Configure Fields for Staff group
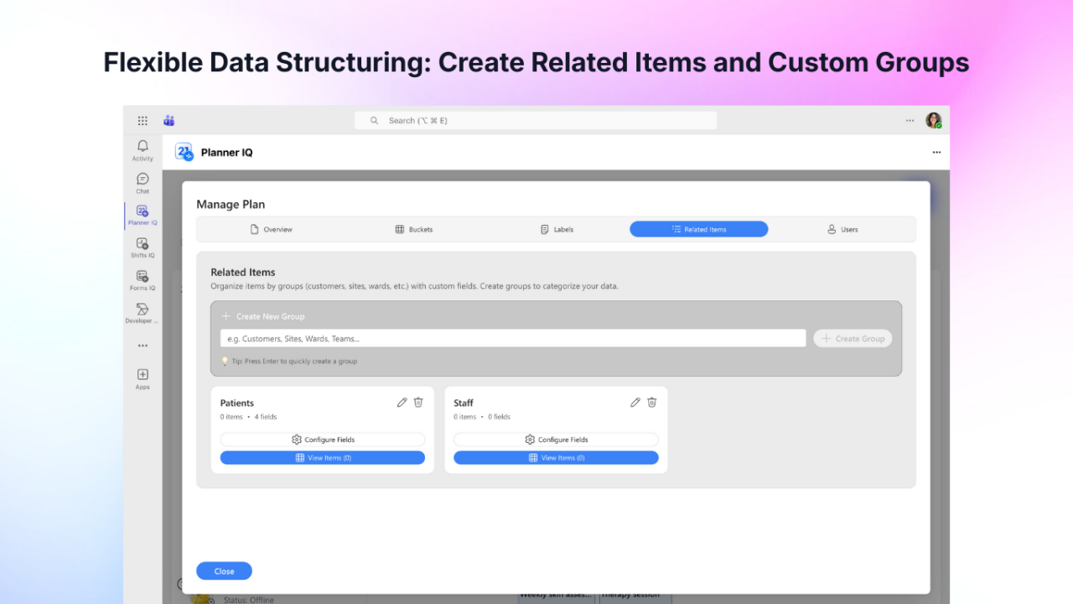Screen dimensions: 1073x604 [x=556, y=440]
